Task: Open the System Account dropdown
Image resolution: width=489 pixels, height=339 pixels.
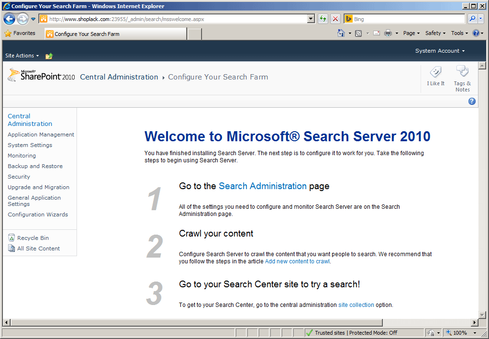Action: click(x=440, y=51)
